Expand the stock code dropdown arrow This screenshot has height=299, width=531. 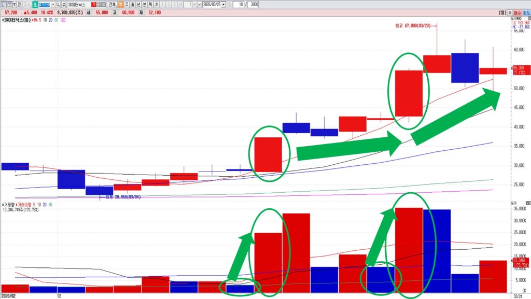coord(52,4)
